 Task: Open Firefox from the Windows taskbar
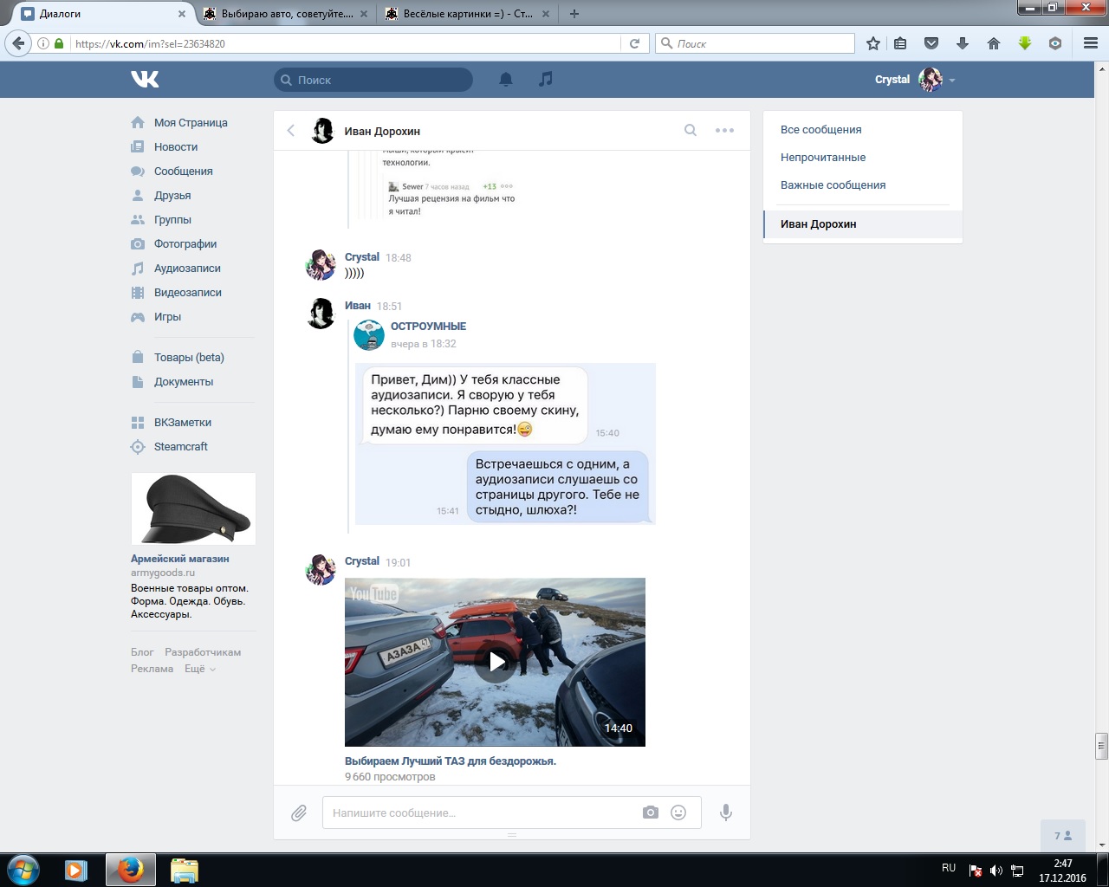coord(131,870)
